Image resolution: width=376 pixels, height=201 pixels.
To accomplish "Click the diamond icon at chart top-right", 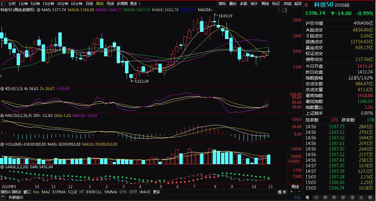I will pyautogui.click(x=279, y=10).
